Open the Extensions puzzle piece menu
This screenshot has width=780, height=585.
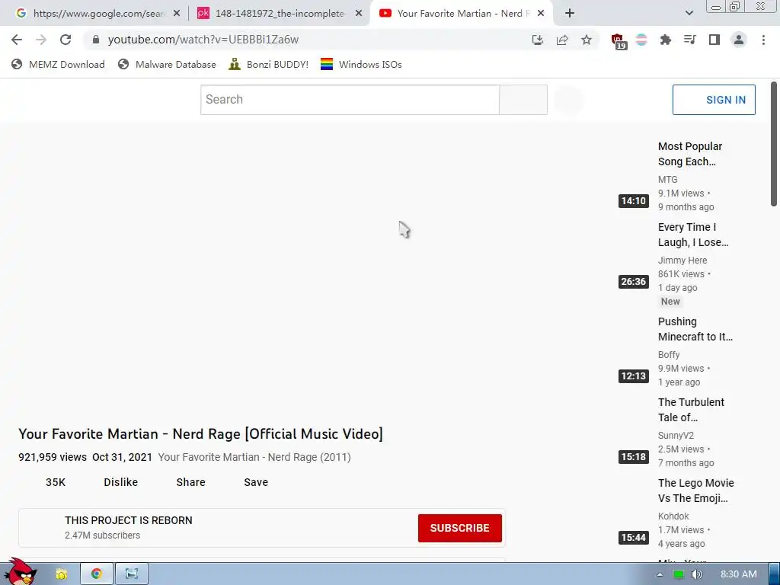click(666, 40)
